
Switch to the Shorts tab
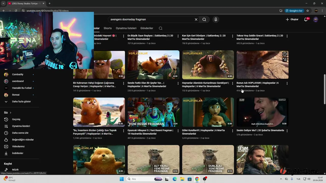(108, 28)
